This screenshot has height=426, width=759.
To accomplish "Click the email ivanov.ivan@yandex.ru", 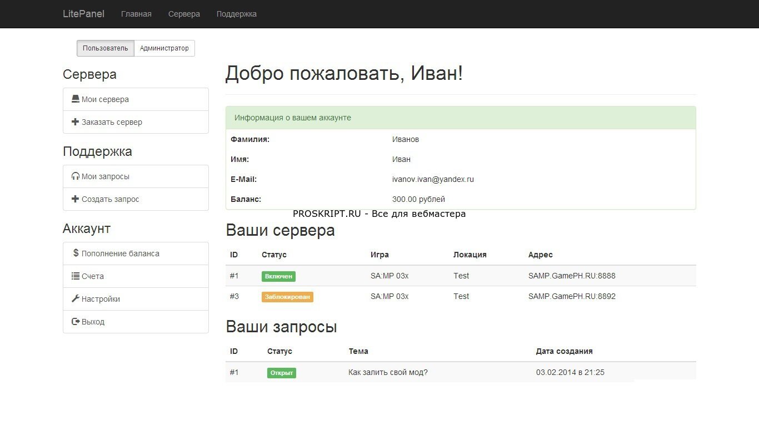I will (433, 179).
